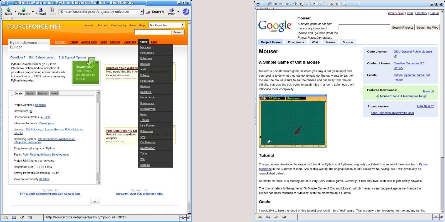Click the Back navigation button in SourceForge window
The width and height of the screenshot is (445, 222).
click(8, 11)
